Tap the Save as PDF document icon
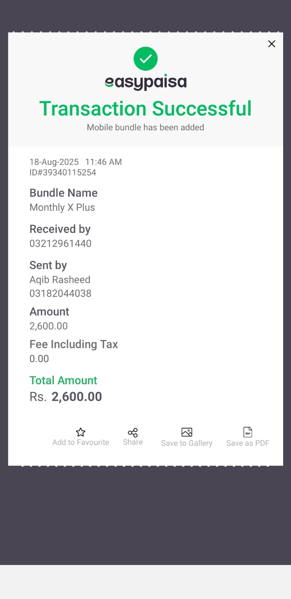Viewport: 291px width, 599px height. pos(248,432)
